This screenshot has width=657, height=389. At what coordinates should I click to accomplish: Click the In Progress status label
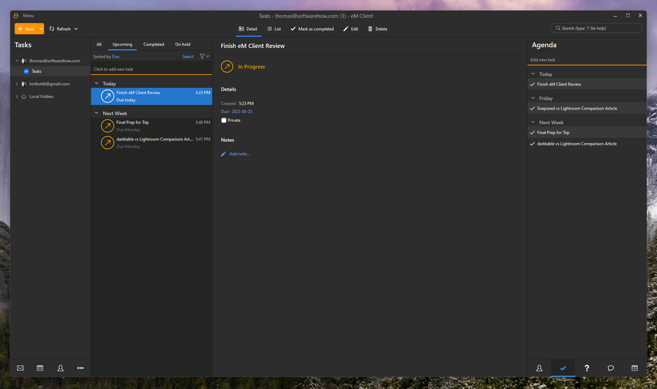(252, 66)
